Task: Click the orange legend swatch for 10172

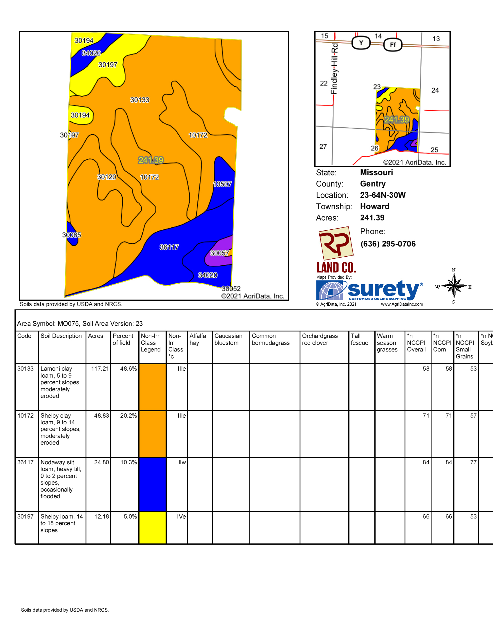Action: tap(153, 434)
